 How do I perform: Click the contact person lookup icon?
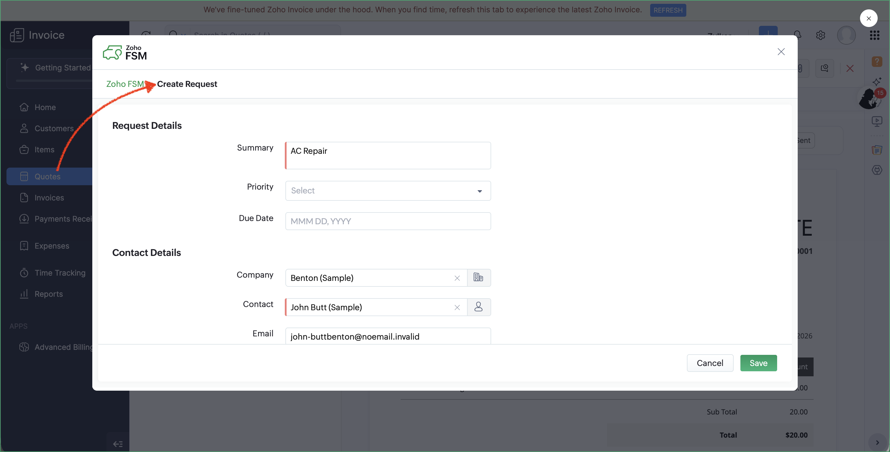479,307
